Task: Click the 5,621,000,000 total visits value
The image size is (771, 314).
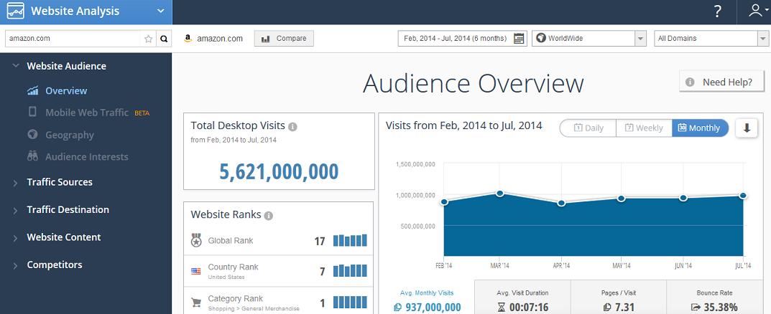Action: [x=279, y=172]
